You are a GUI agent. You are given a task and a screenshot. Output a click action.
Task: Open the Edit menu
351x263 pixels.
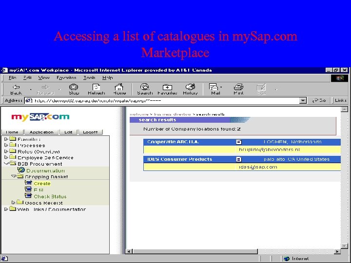27,77
